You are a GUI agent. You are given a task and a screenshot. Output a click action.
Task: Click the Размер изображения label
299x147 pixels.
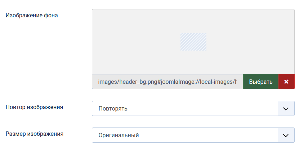pyautogui.click(x=35, y=134)
